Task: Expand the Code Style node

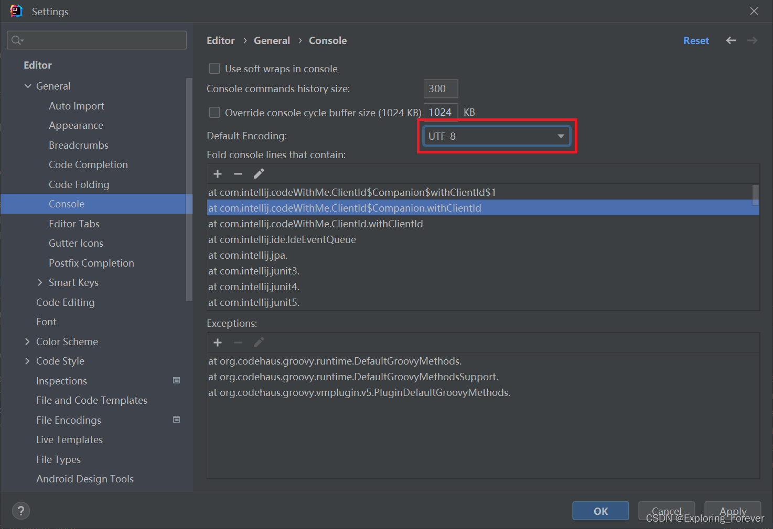Action: pos(27,361)
